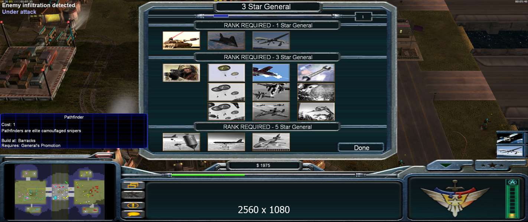528x222 pixels.
Task: Click the green experience progress bar
Action: pos(208,175)
